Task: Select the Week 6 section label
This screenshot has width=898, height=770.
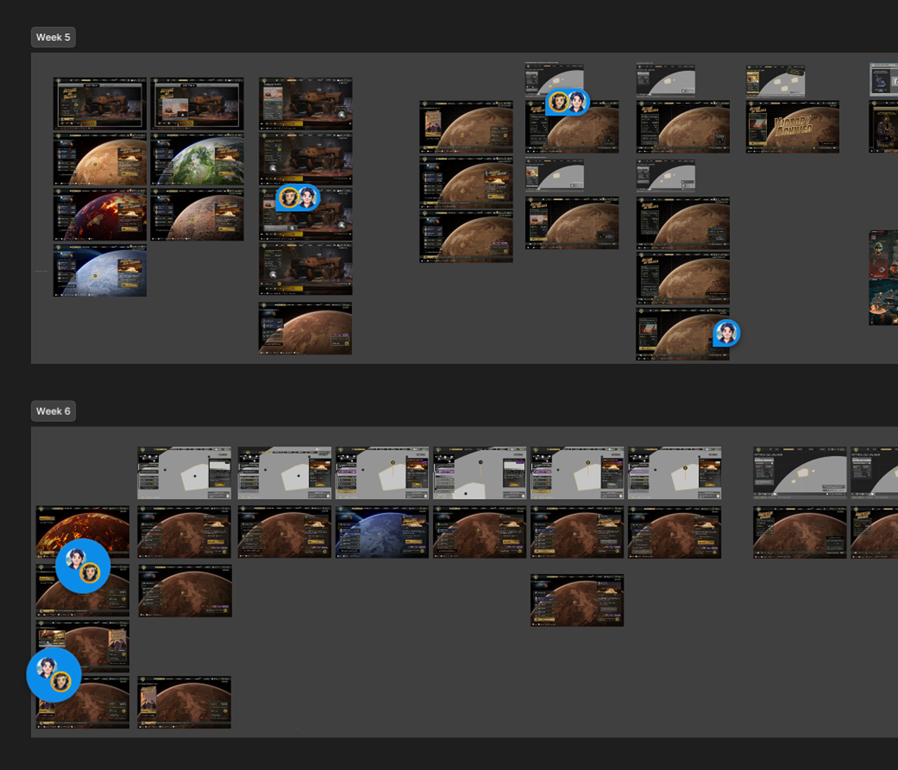Action: point(53,411)
